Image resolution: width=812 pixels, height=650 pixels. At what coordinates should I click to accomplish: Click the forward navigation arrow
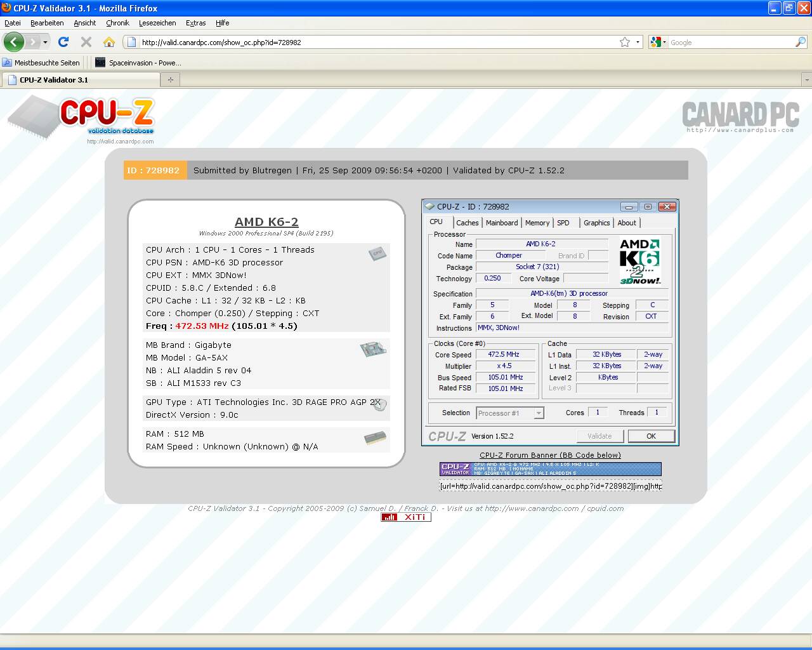click(x=32, y=42)
